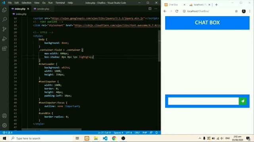
Task: Open the Terminal menu
Action: pyautogui.click(x=60, y=3)
